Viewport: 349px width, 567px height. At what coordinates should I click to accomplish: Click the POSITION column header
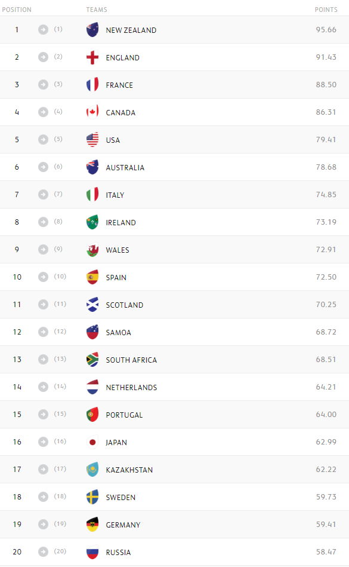(x=17, y=10)
